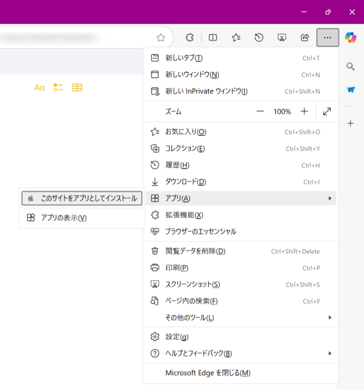Open History clock icon in toolbar
The width and height of the screenshot is (364, 390).
click(259, 37)
